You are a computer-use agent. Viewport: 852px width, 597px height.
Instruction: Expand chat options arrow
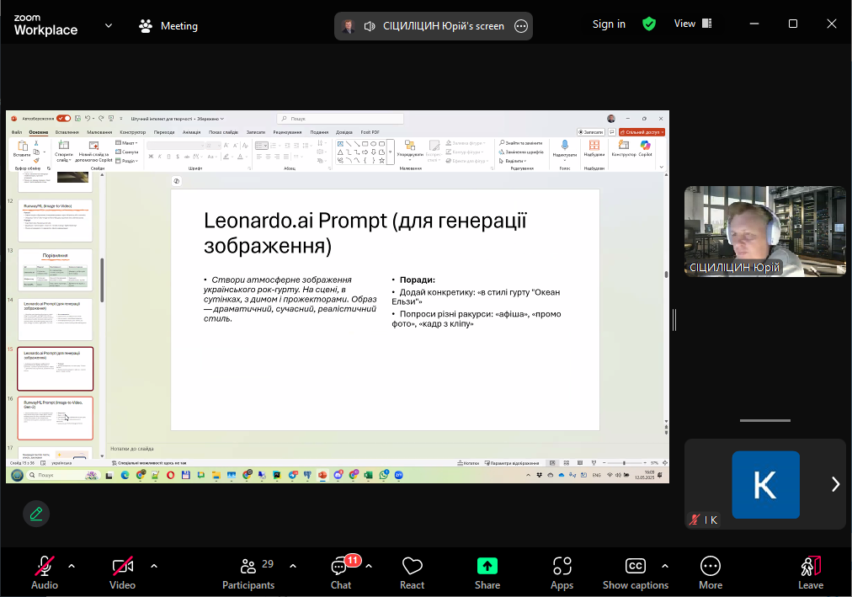(x=370, y=566)
